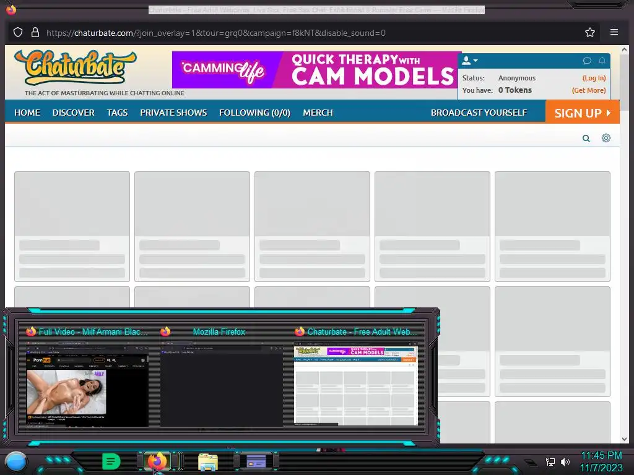Viewport: 634px width, 475px height.
Task: Go to the HOME nav item
Action: (27, 113)
